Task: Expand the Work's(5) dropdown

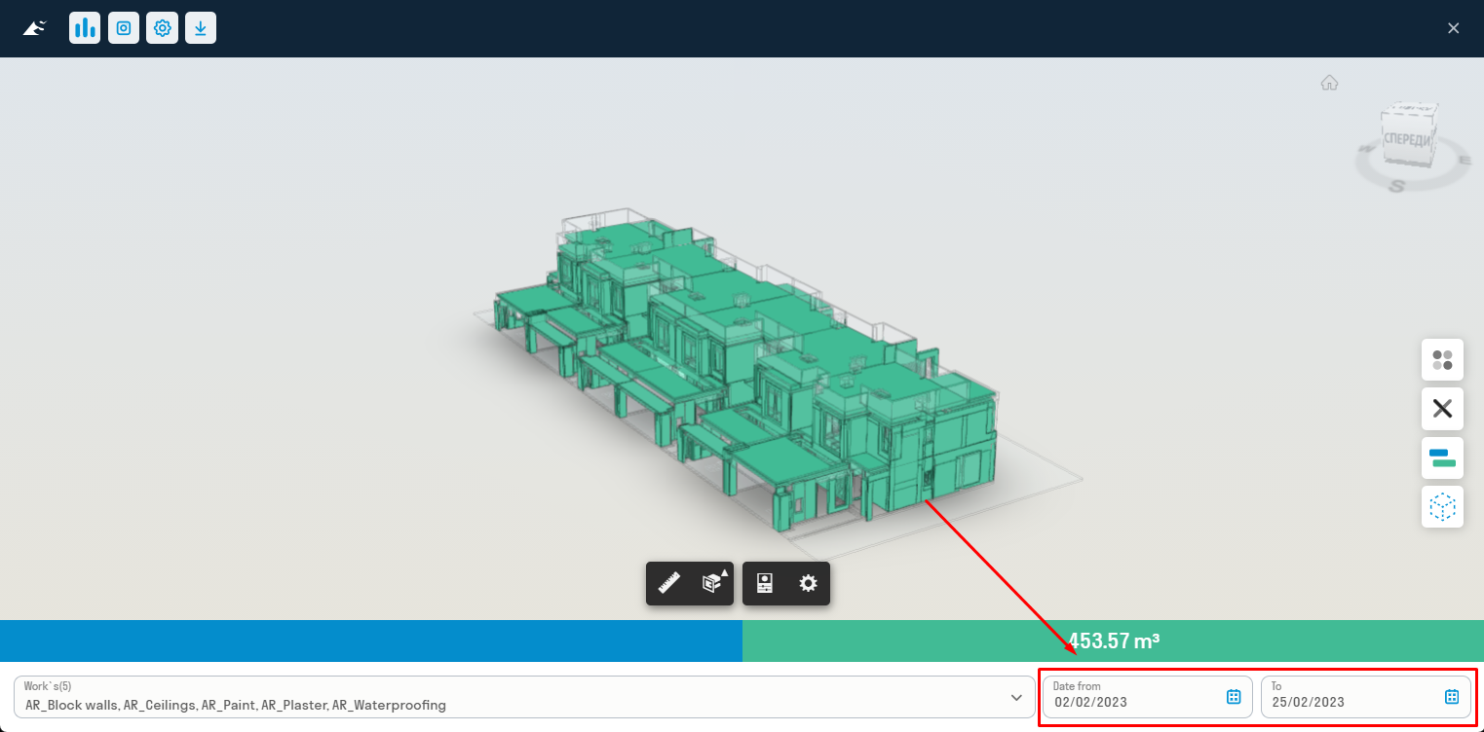Action: pyautogui.click(x=524, y=697)
